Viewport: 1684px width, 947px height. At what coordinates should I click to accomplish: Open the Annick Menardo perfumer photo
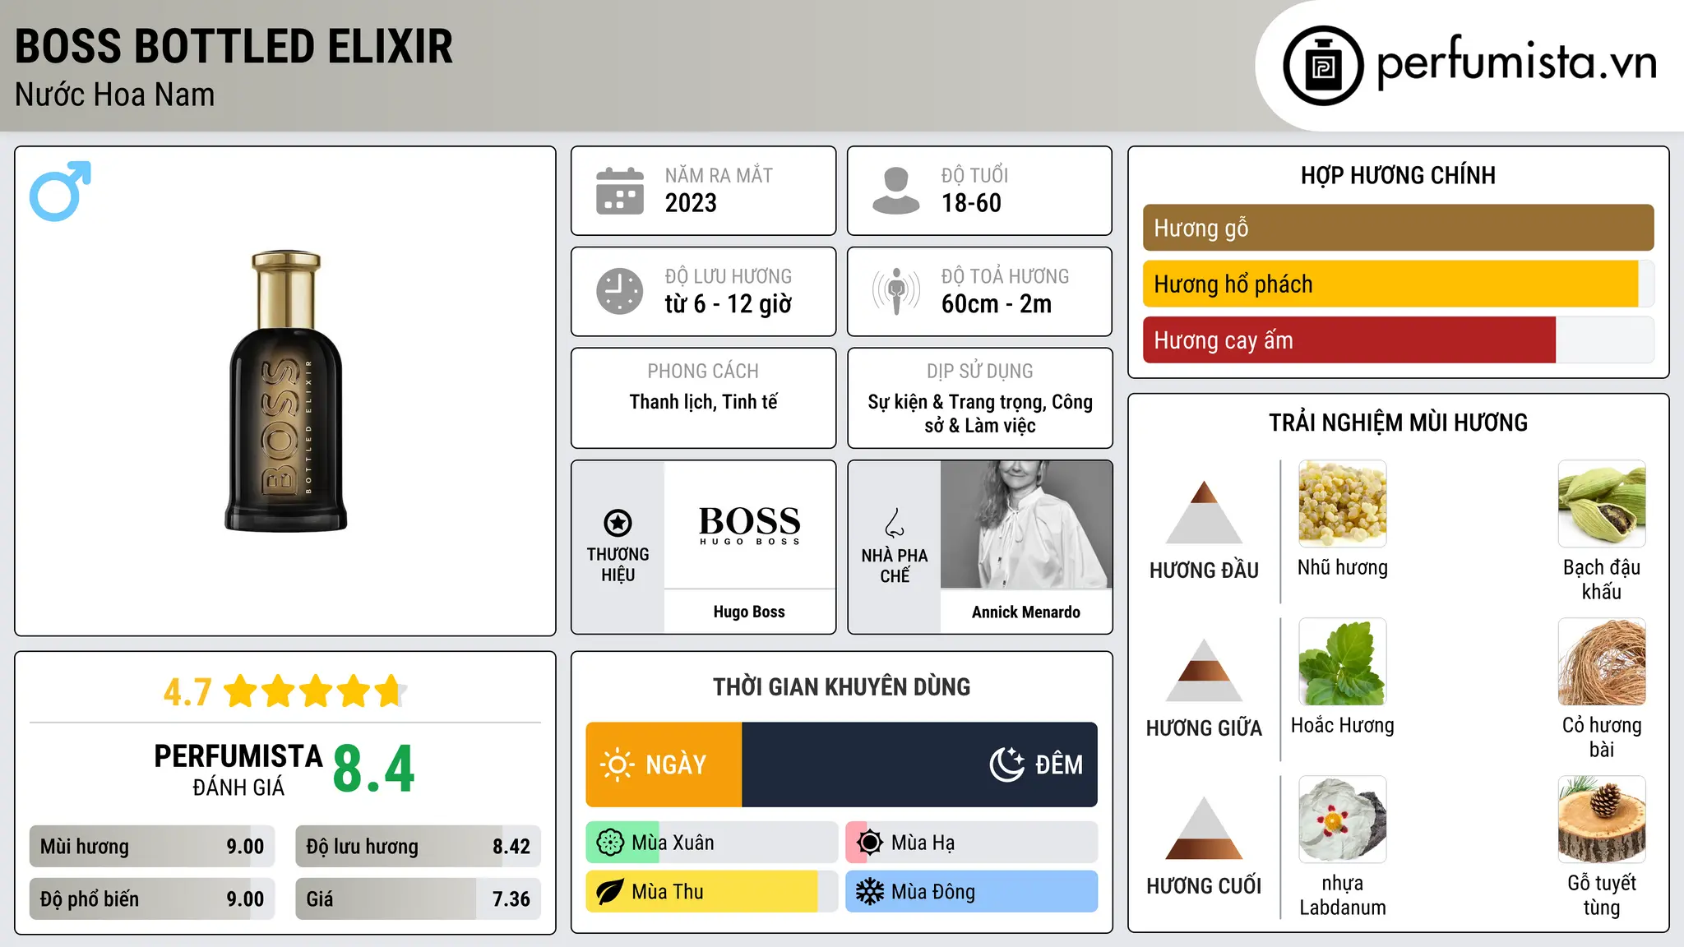point(1026,524)
